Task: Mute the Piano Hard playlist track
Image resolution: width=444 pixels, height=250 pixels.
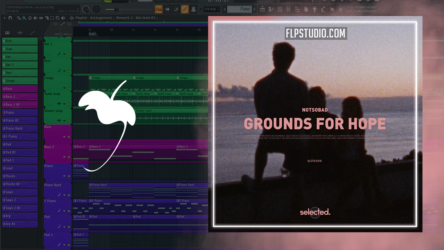Action: 69,195
